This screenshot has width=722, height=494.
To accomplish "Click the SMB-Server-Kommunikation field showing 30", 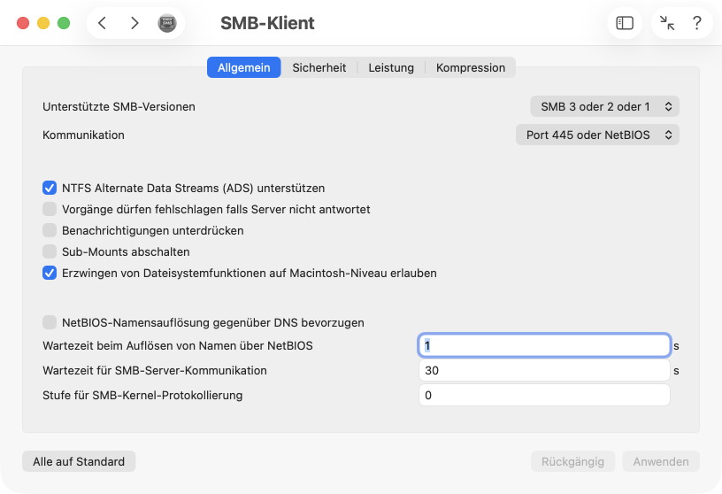I will click(544, 370).
